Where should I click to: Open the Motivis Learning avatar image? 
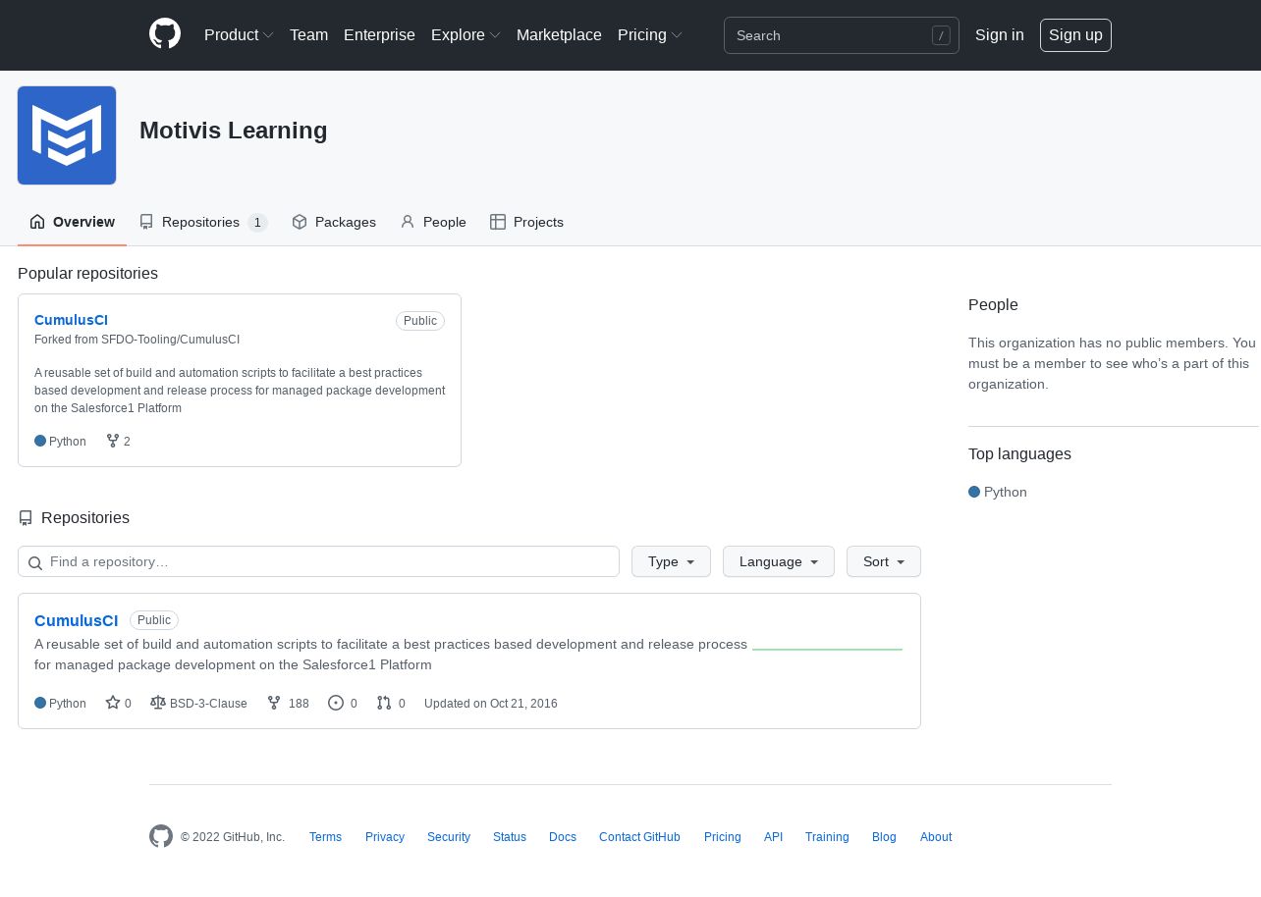67,135
